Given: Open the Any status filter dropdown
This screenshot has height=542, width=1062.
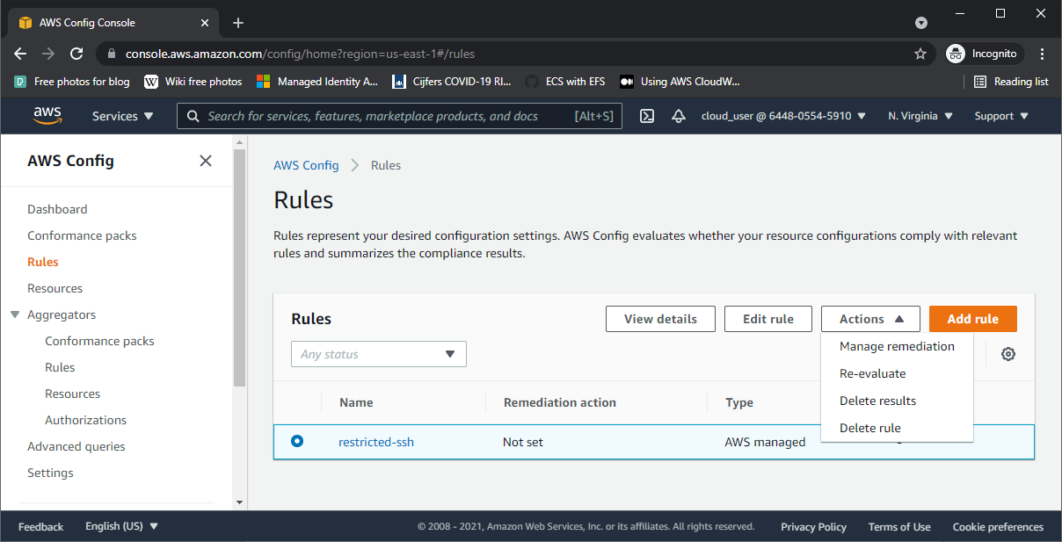Looking at the screenshot, I should pos(378,354).
